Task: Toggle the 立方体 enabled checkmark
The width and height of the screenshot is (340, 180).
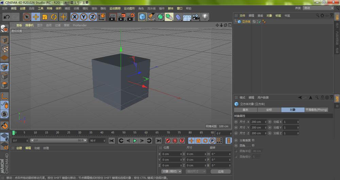Action: [x=259, y=22]
